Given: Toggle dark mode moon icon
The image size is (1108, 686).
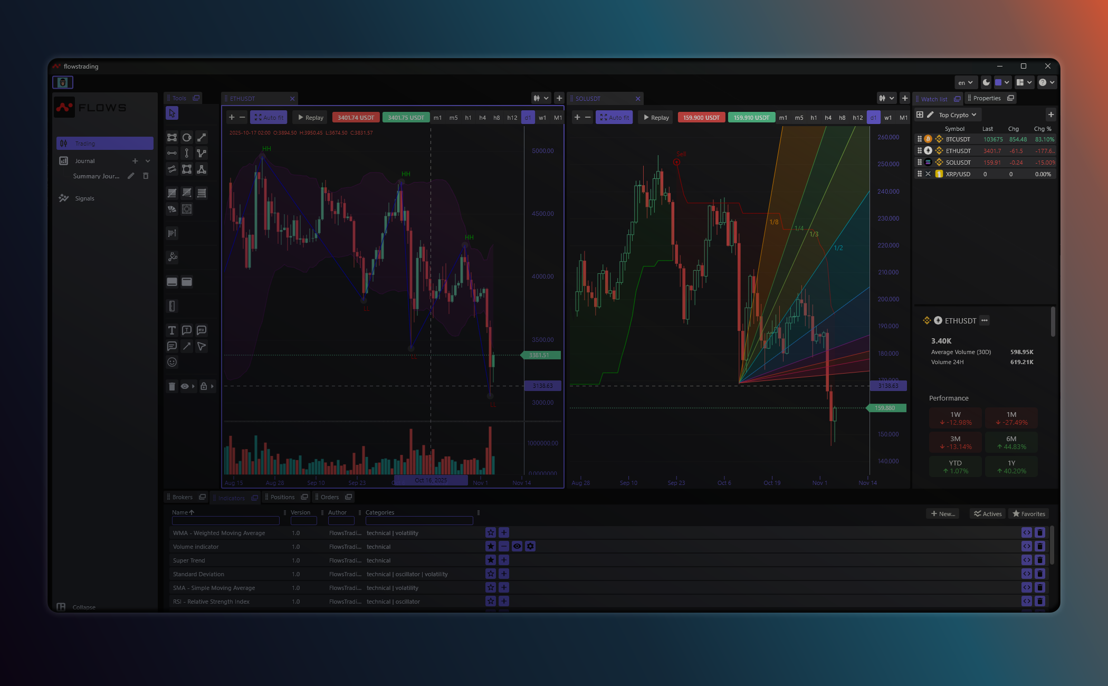Looking at the screenshot, I should coord(986,82).
